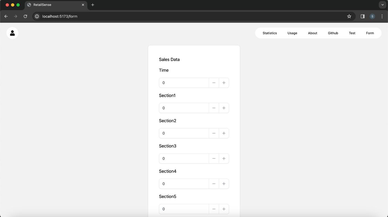Click the forward navigation arrow
The image size is (388, 217).
click(16, 16)
